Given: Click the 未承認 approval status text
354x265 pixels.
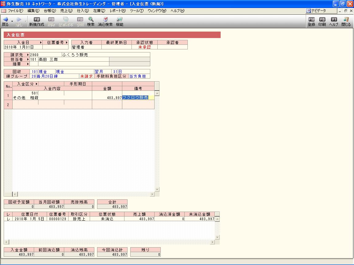Looking at the screenshot, I should 144,47.
